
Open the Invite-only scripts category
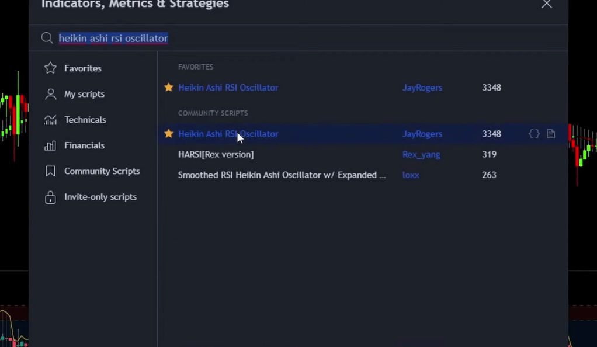click(x=100, y=197)
